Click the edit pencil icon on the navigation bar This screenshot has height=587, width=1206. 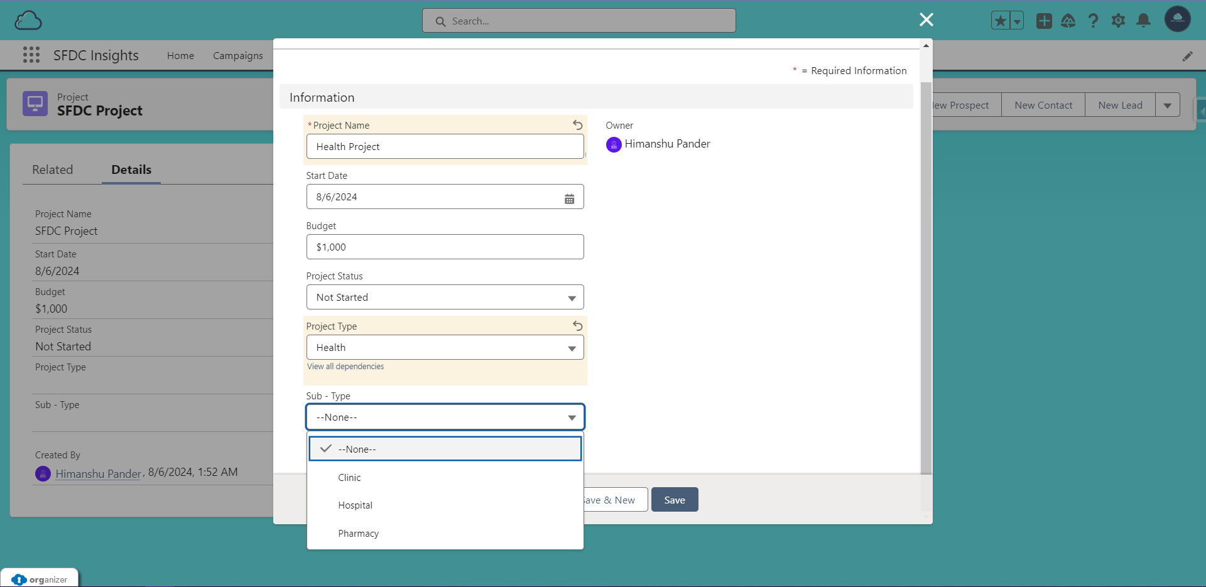pyautogui.click(x=1188, y=55)
